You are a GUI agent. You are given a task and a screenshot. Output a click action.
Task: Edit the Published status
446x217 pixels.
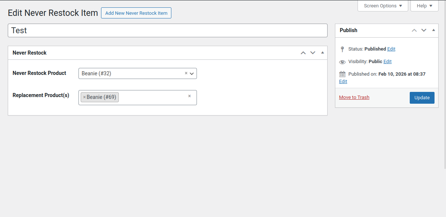coord(391,49)
